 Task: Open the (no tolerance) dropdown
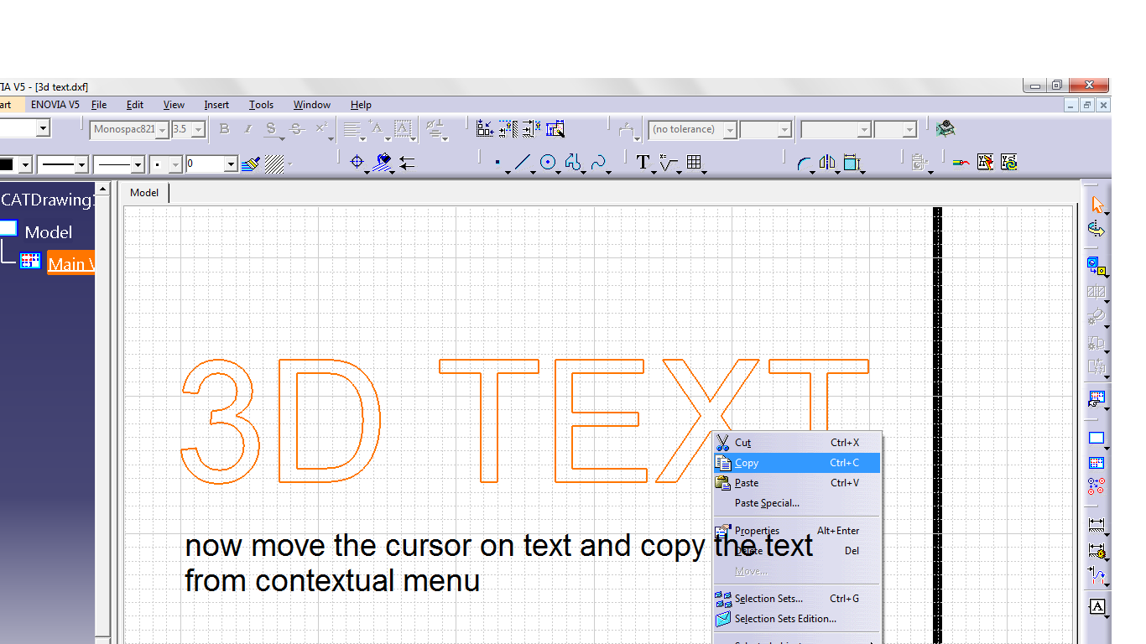pyautogui.click(x=729, y=129)
